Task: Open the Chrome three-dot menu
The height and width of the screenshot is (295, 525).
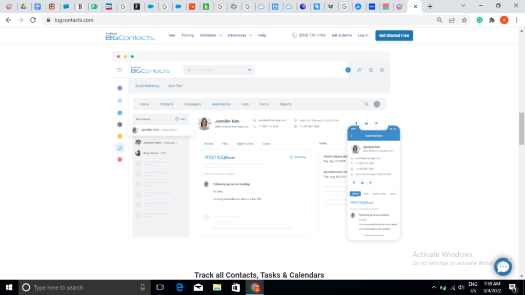Action: point(517,20)
